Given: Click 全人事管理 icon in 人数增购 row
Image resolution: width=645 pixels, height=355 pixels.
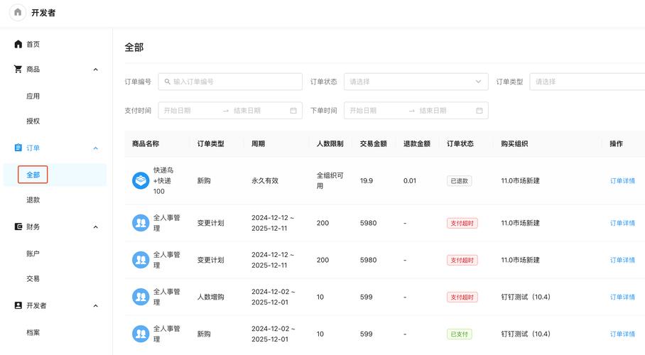Looking at the screenshot, I should pos(141,297).
